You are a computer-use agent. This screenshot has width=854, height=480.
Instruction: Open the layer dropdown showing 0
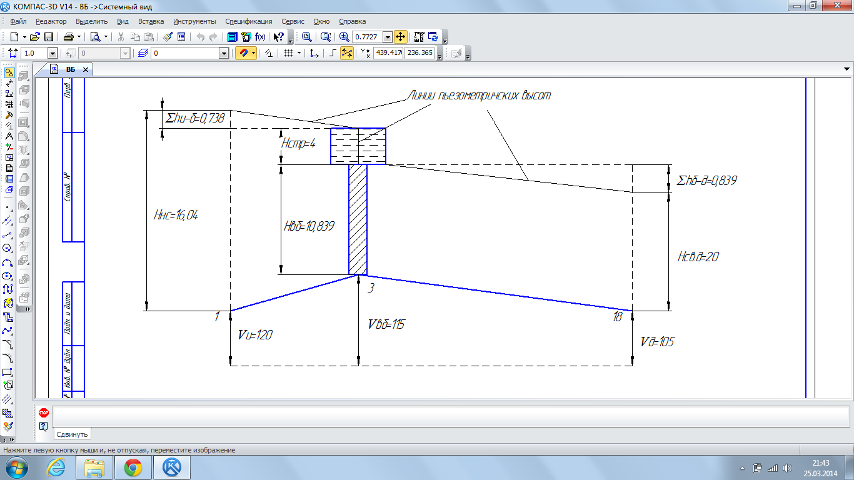pos(224,54)
